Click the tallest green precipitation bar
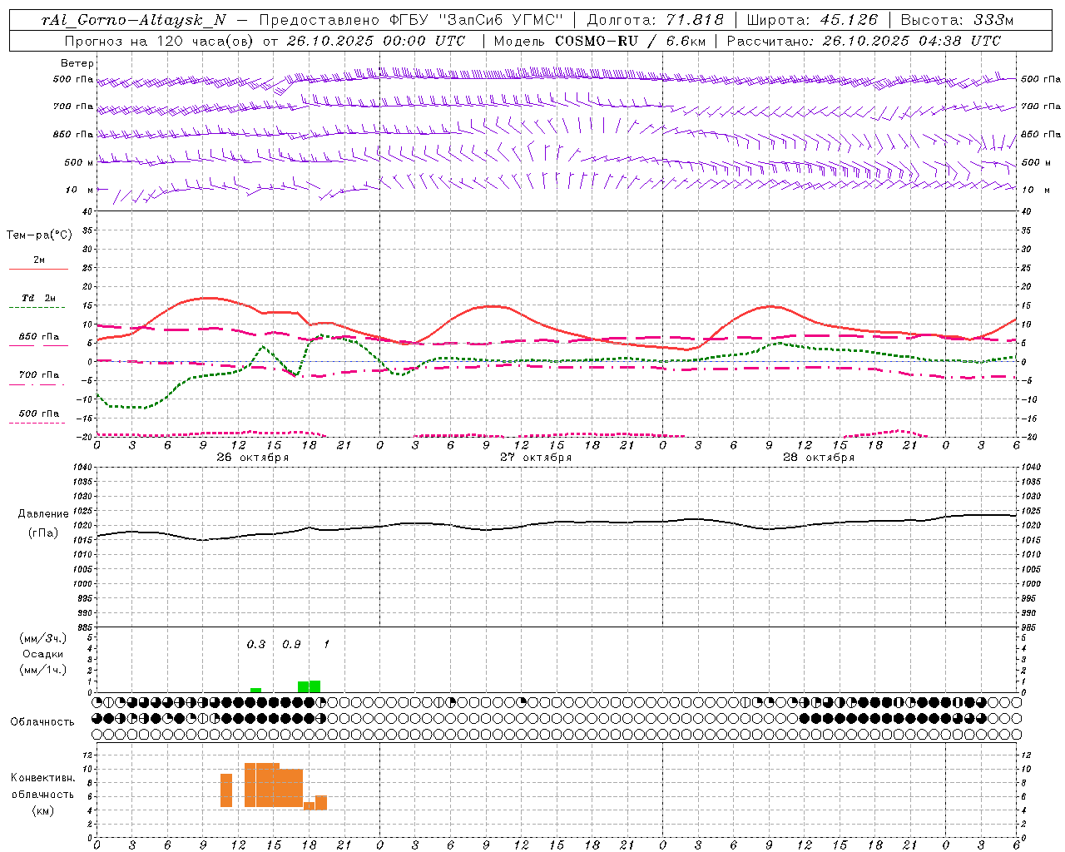1065x852 pixels. tap(315, 686)
